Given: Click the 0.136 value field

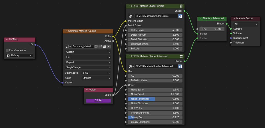Looking at the screenshot, I should (98, 101).
